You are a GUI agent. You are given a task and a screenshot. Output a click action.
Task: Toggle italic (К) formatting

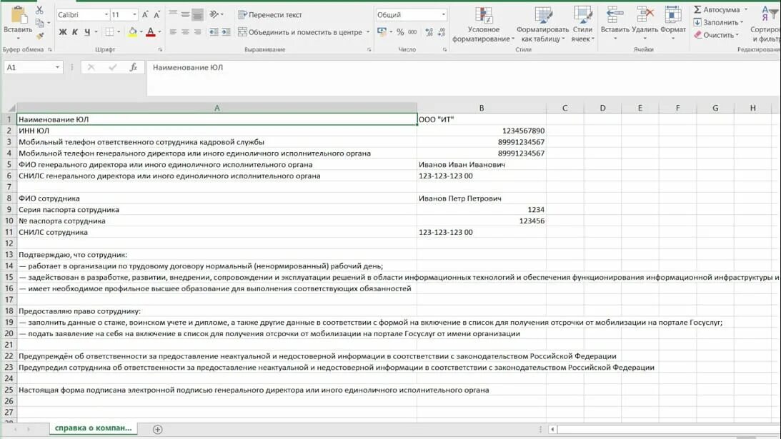coord(75,32)
